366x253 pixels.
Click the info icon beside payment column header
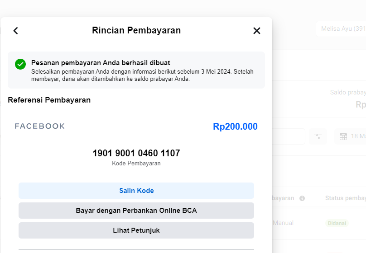[x=302, y=198]
